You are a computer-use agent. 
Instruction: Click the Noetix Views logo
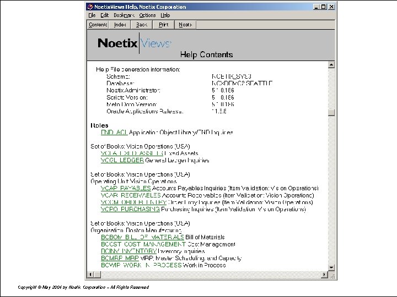click(135, 43)
